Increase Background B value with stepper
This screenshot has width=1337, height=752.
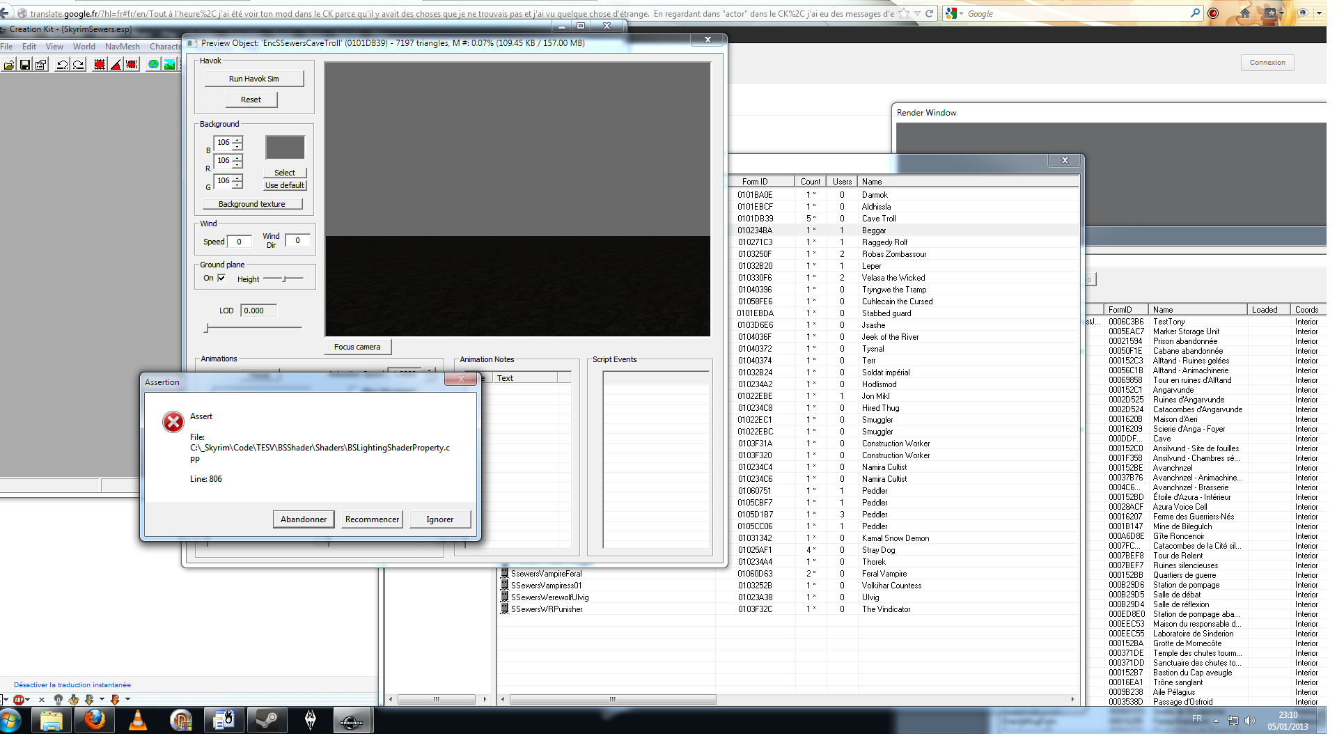pyautogui.click(x=237, y=139)
